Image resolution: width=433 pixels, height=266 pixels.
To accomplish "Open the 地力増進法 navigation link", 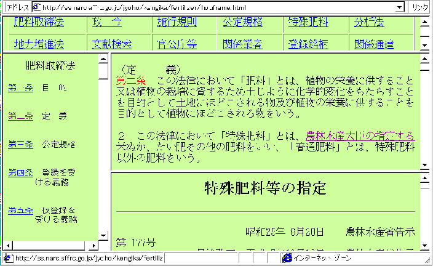I will [x=39, y=44].
